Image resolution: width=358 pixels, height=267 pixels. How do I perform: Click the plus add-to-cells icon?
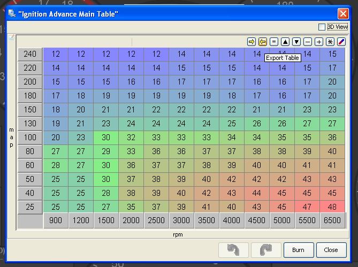[x=319, y=42]
